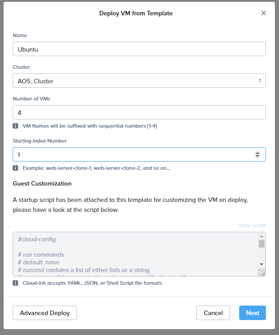Increase Starting Index Number with up arrow
Screen dimensions: 279x335
coord(257,153)
